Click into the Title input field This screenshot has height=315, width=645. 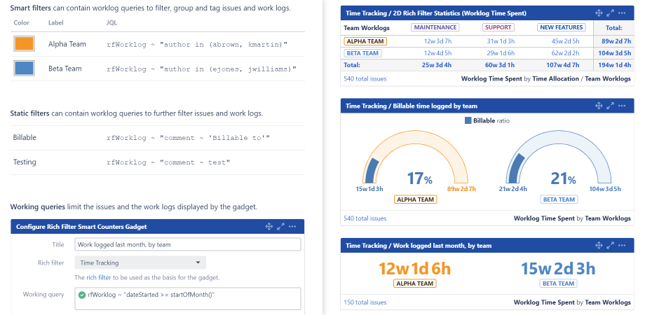pos(187,244)
